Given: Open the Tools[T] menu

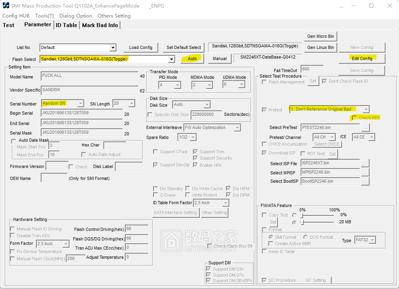Looking at the screenshot, I should 44,16.
